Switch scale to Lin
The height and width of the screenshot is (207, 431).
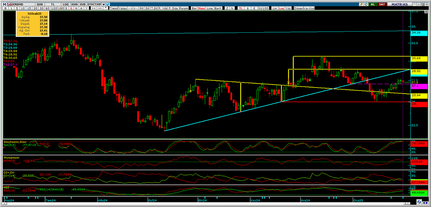pyautogui.click(x=275, y=8)
